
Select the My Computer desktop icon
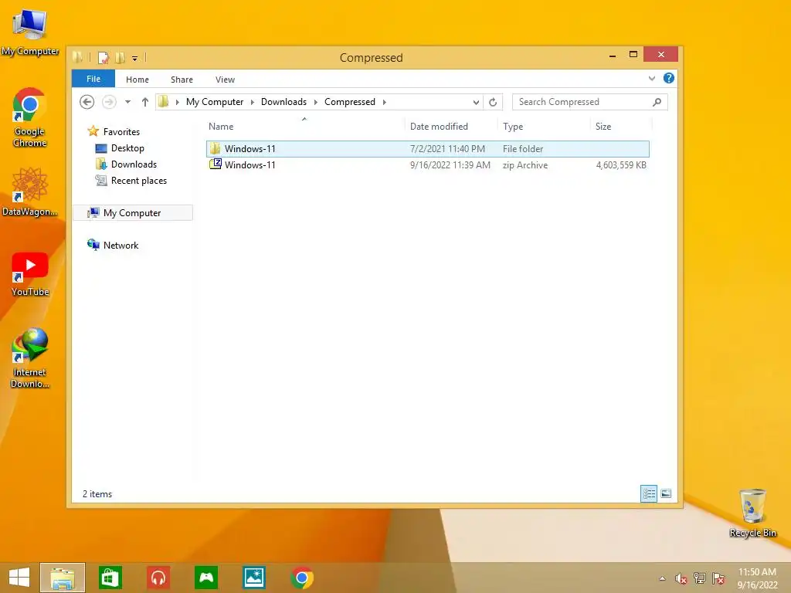[x=30, y=32]
